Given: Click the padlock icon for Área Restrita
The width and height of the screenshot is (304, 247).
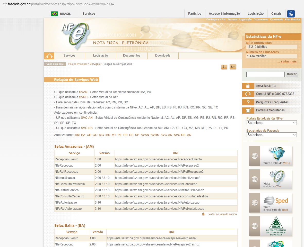Looking at the screenshot, I should point(248,86).
